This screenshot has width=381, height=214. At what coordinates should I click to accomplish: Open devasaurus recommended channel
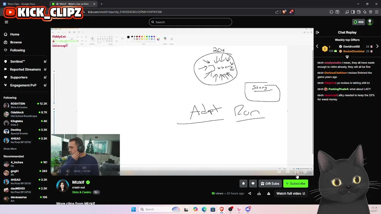coord(25,199)
